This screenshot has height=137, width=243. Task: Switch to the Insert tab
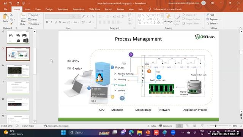click(x=28, y=9)
